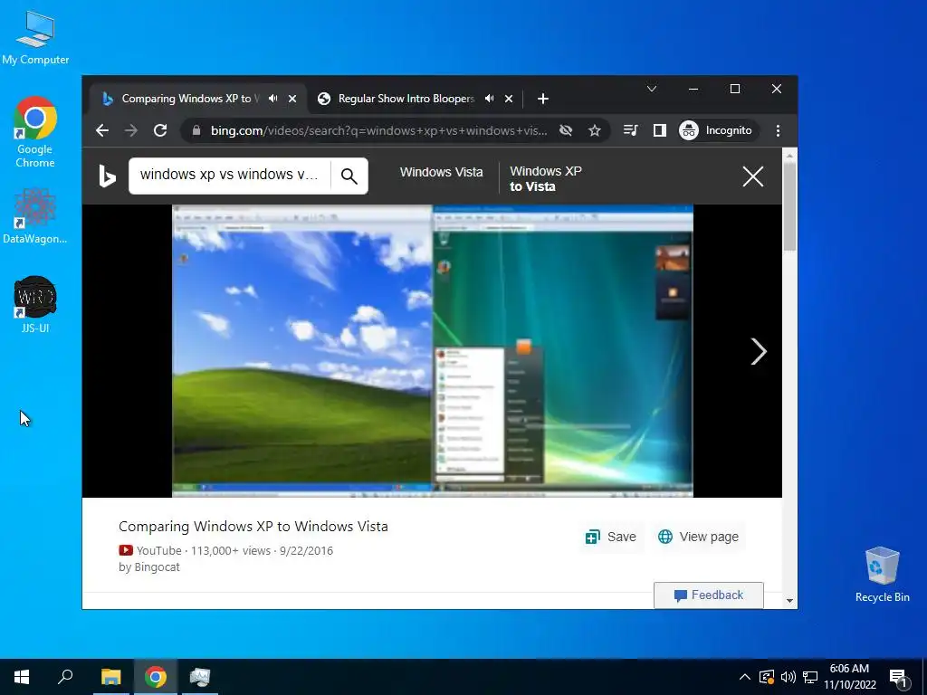Open volume control in tray
Viewport: 927px width, 695px height.
click(788, 677)
